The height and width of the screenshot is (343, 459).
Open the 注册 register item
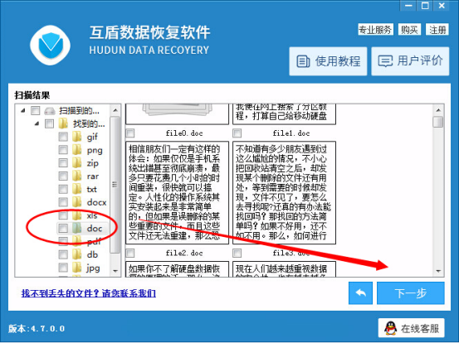(x=437, y=30)
